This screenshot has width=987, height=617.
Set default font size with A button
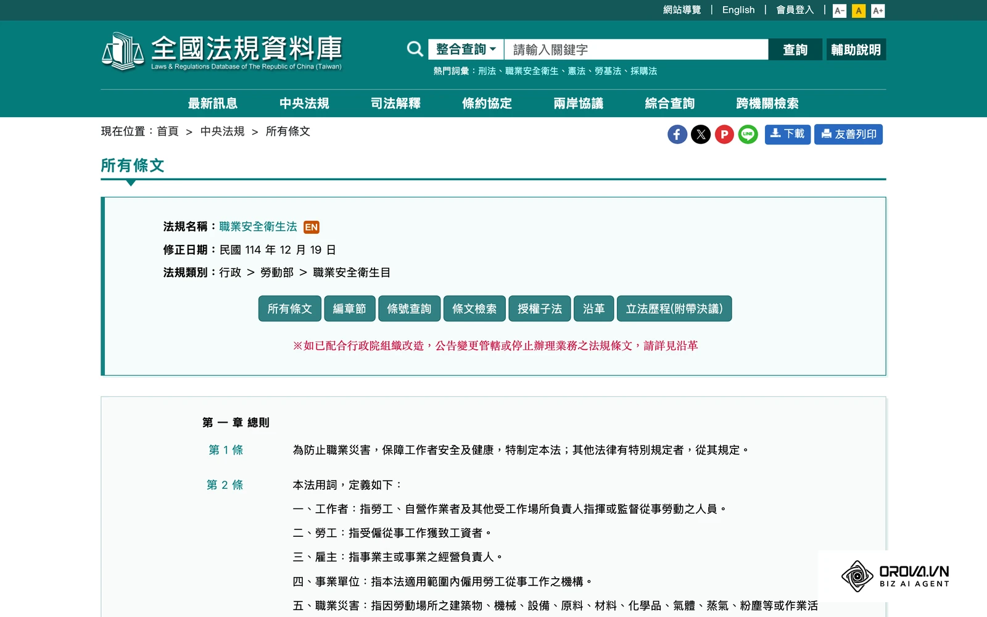(859, 10)
